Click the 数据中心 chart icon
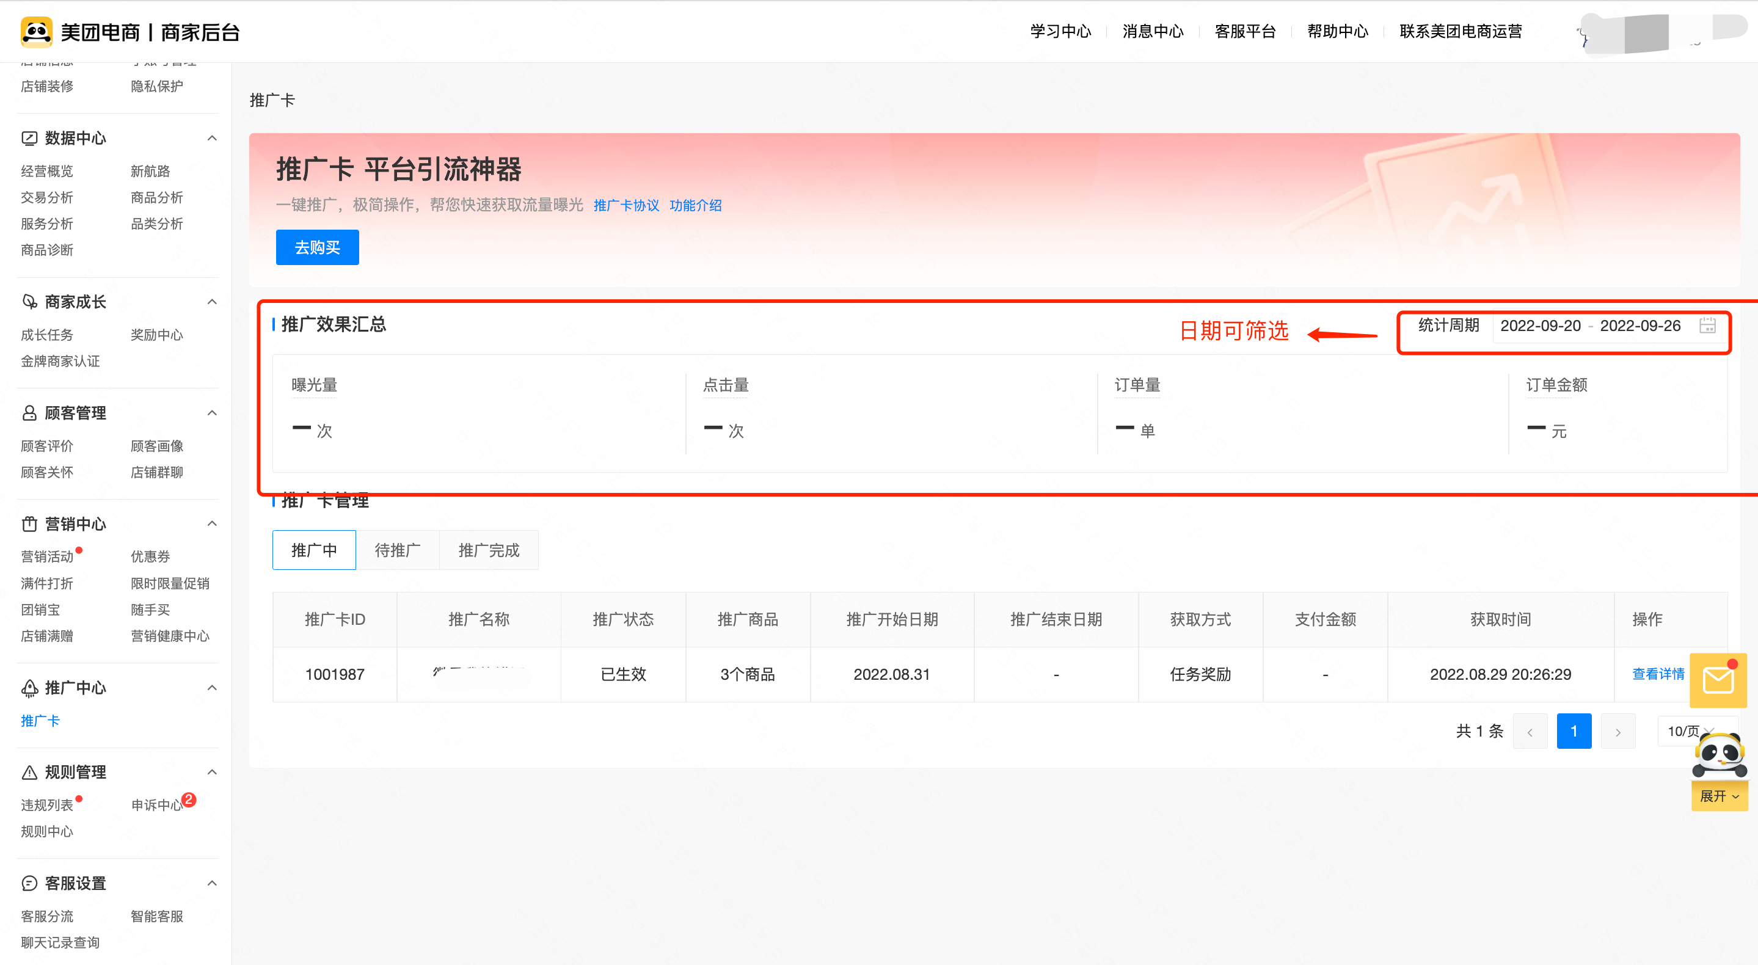 coord(29,138)
